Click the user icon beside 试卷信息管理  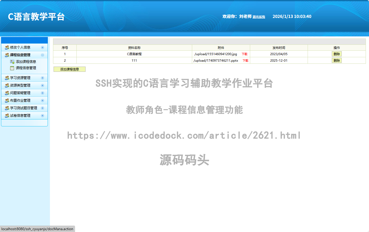7,115
